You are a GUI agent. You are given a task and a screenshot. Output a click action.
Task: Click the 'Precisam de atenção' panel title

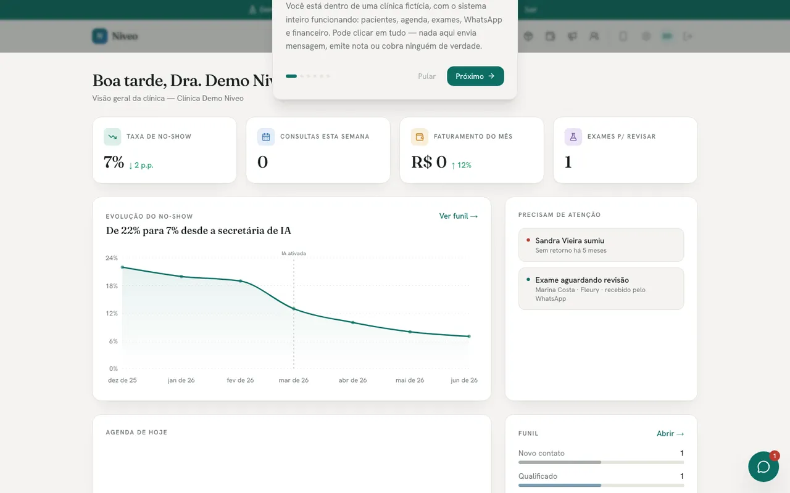[x=559, y=215]
